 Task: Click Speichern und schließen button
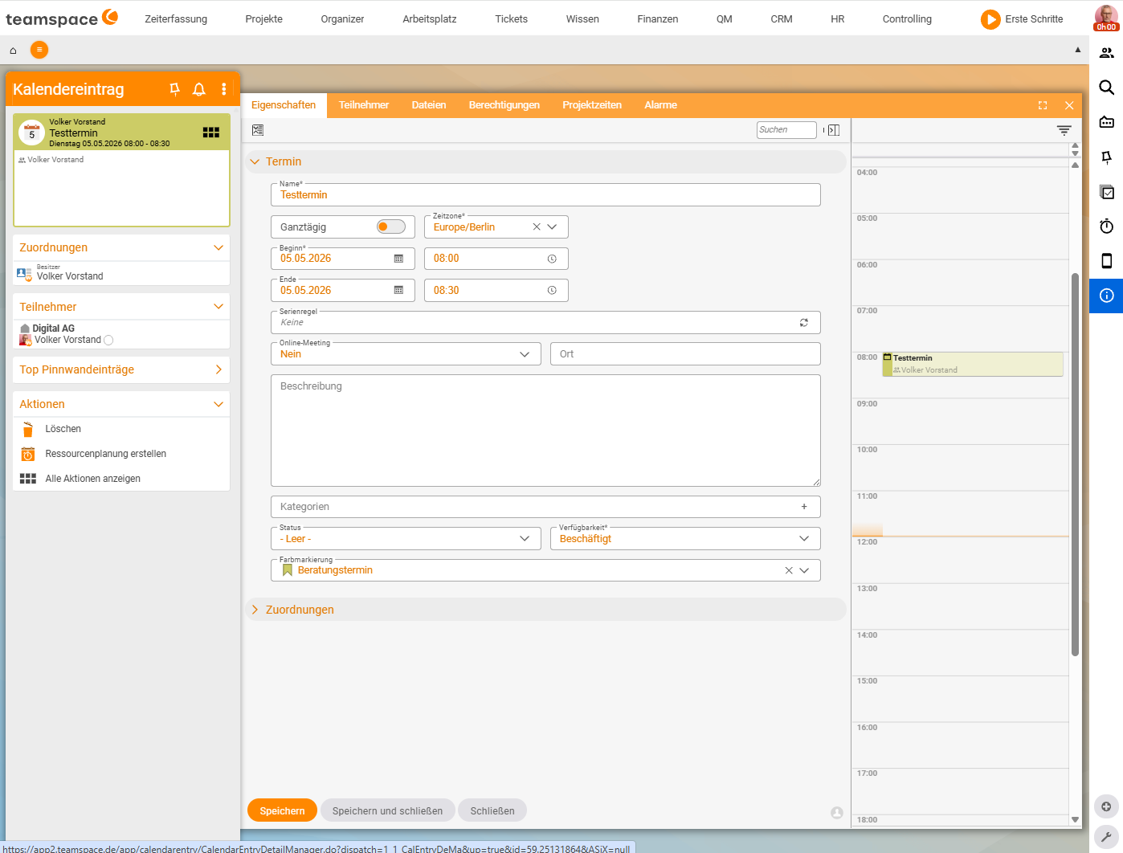tap(387, 811)
